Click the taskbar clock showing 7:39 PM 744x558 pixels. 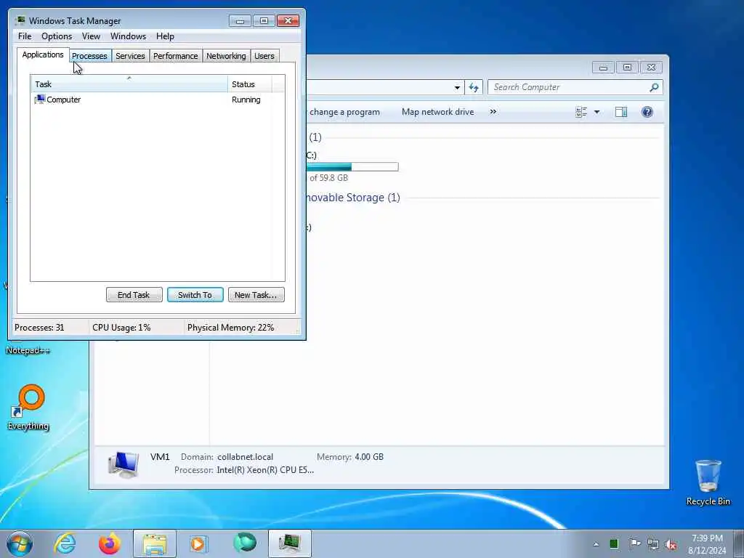pyautogui.click(x=707, y=544)
